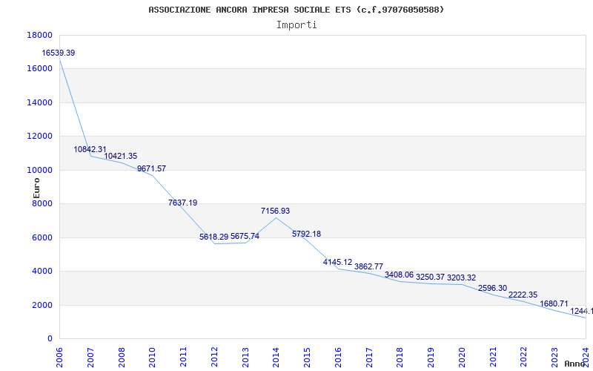Select the 5618.29 data label
Image resolution: width=593 pixels, height=371 pixels.
[x=213, y=237]
